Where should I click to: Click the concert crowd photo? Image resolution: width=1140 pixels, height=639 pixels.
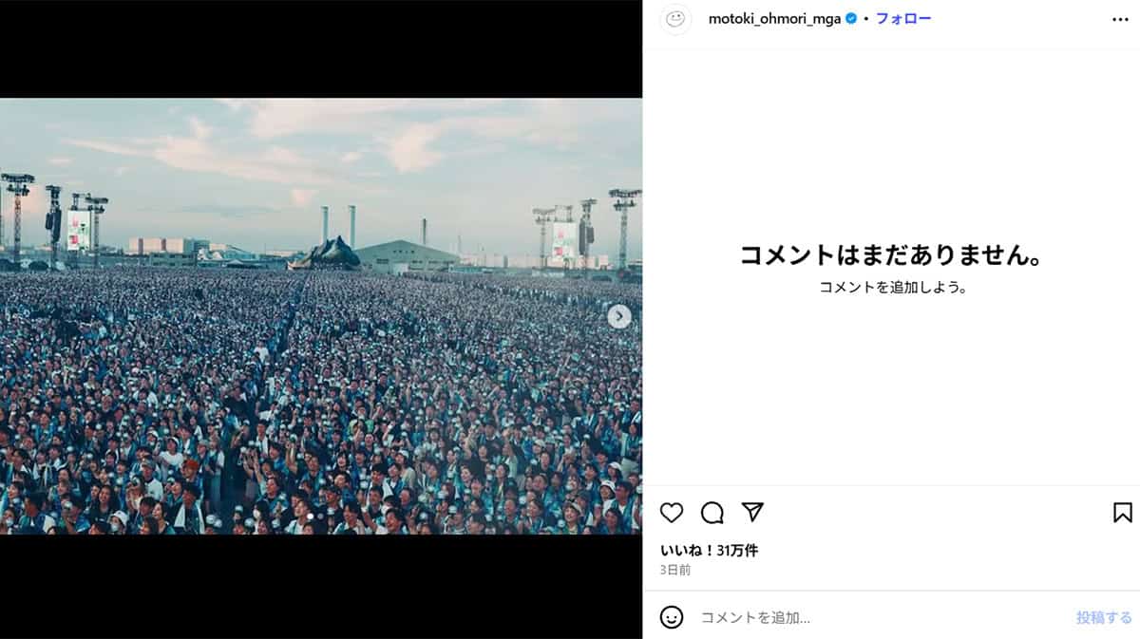click(x=321, y=316)
